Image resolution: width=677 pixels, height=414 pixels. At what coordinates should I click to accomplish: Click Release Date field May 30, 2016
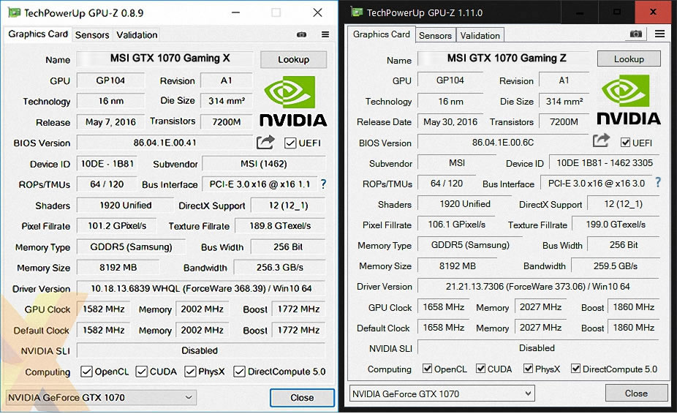pos(450,122)
